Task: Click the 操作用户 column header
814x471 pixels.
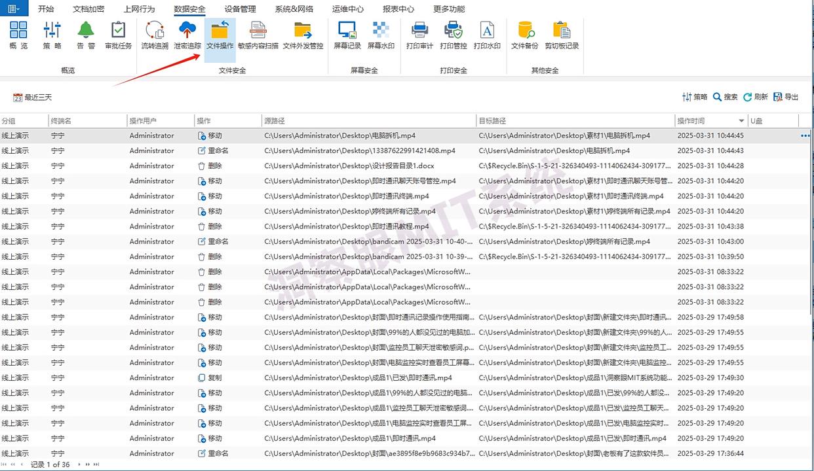Action: coord(161,121)
